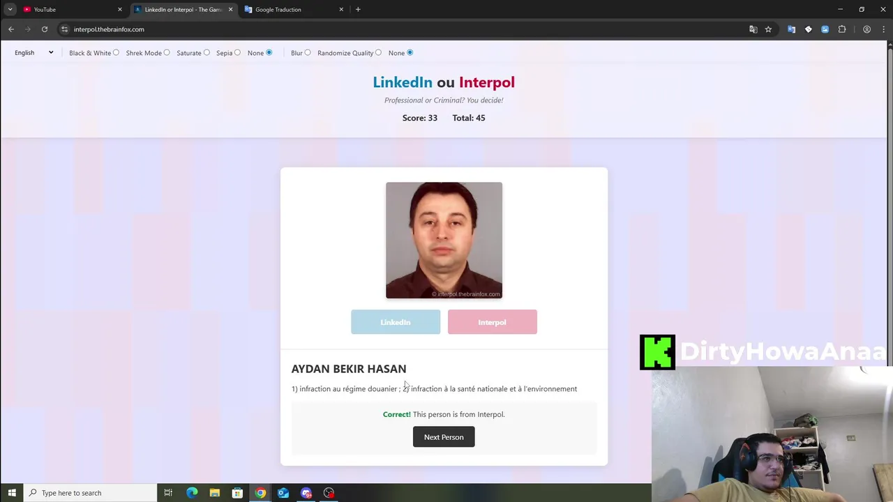Switch to the Google Traduction tab
This screenshot has height=502, width=893.
(x=294, y=9)
